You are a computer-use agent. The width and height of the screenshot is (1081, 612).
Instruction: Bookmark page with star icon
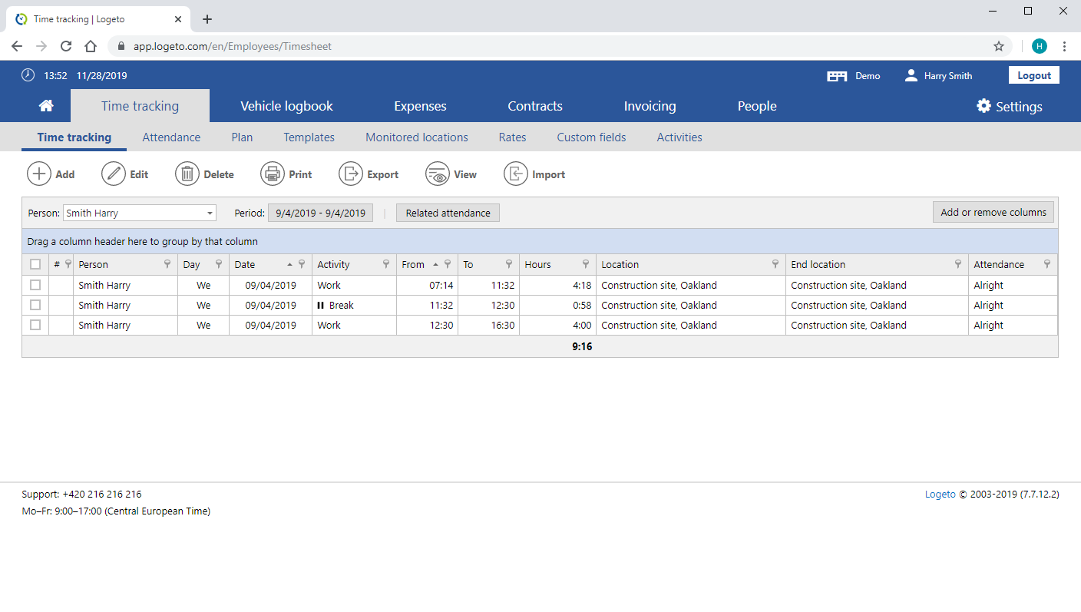(x=999, y=46)
